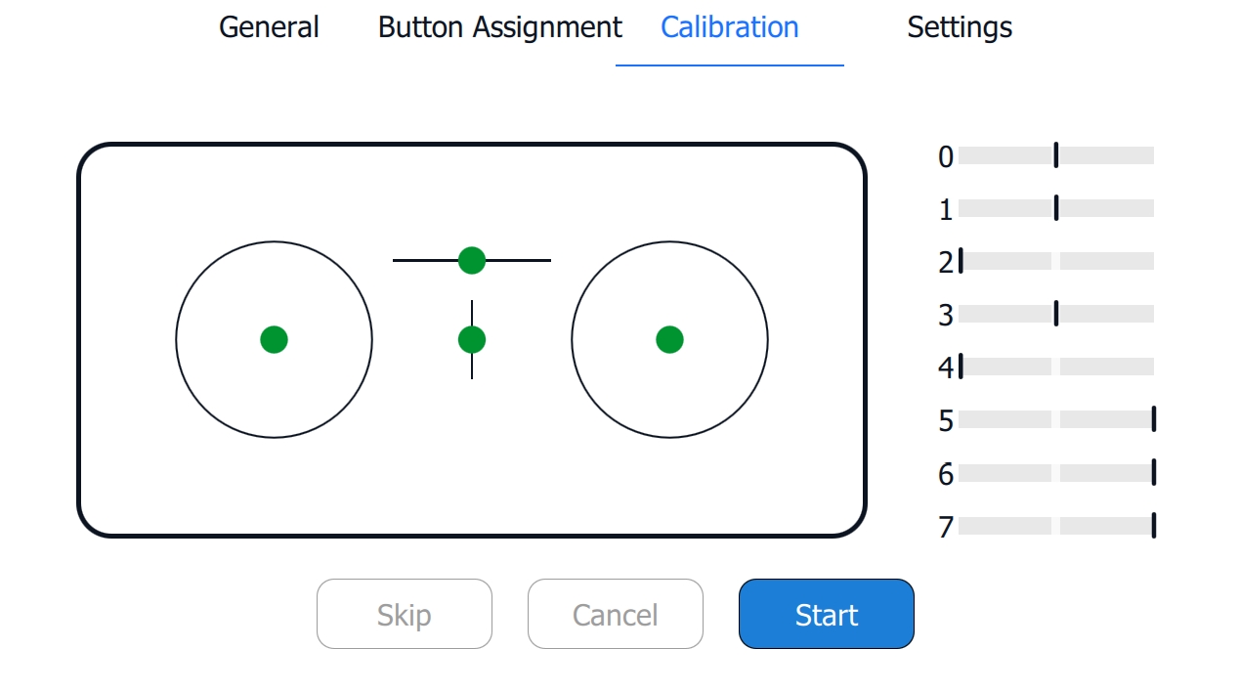Viewport: 1239px width, 692px height.
Task: Click the right joystick green center dot
Action: click(669, 339)
